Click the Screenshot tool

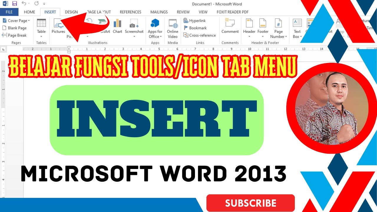[x=134, y=29]
